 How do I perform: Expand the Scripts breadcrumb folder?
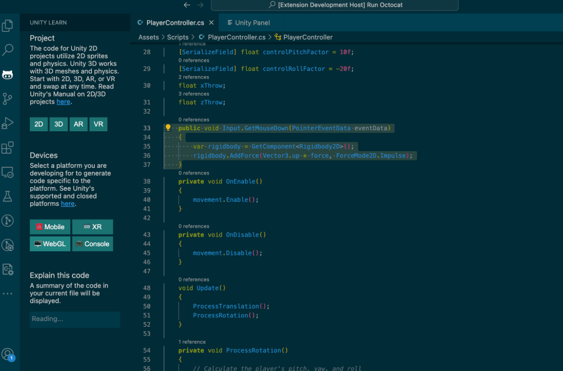(x=178, y=37)
